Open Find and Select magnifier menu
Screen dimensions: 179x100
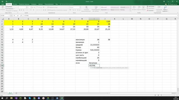[165, 9]
